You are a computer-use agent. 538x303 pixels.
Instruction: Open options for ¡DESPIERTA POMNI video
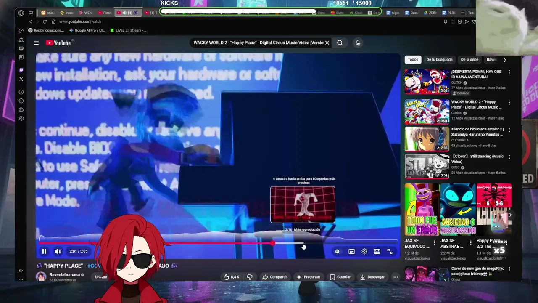point(509,72)
